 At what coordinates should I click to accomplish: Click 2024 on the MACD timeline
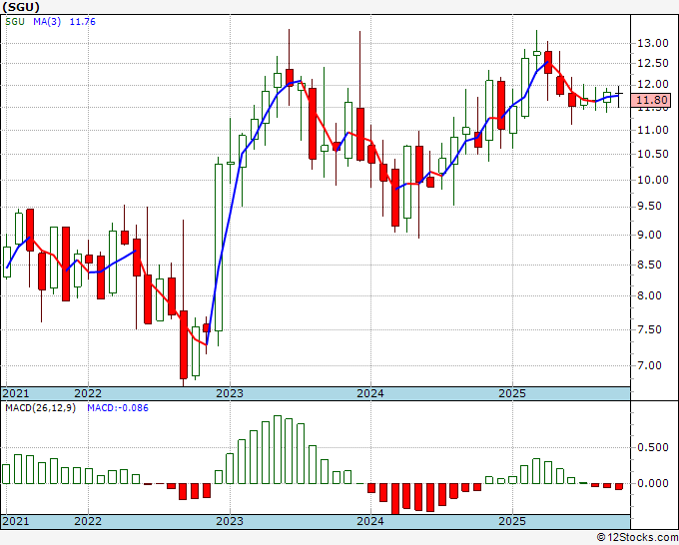point(370,521)
